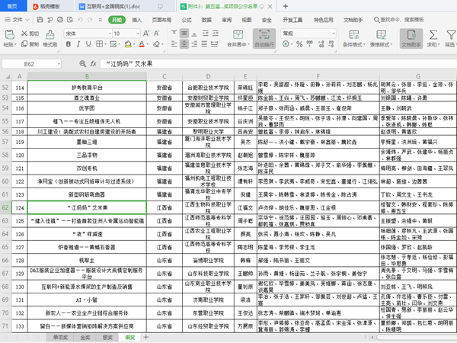
Task: Decrease font size with the A- icon
Action: click(x=157, y=34)
